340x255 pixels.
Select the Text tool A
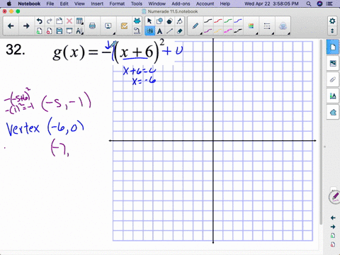click(159, 31)
